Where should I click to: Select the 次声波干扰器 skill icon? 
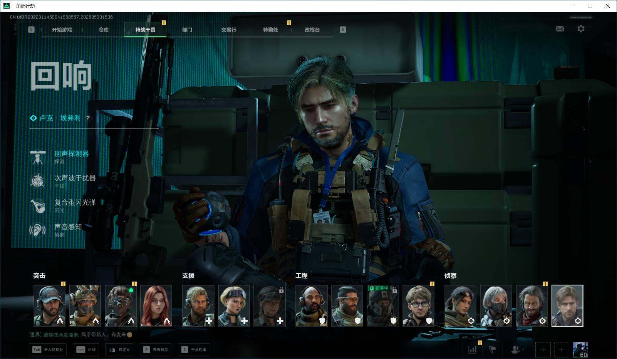coord(38,181)
